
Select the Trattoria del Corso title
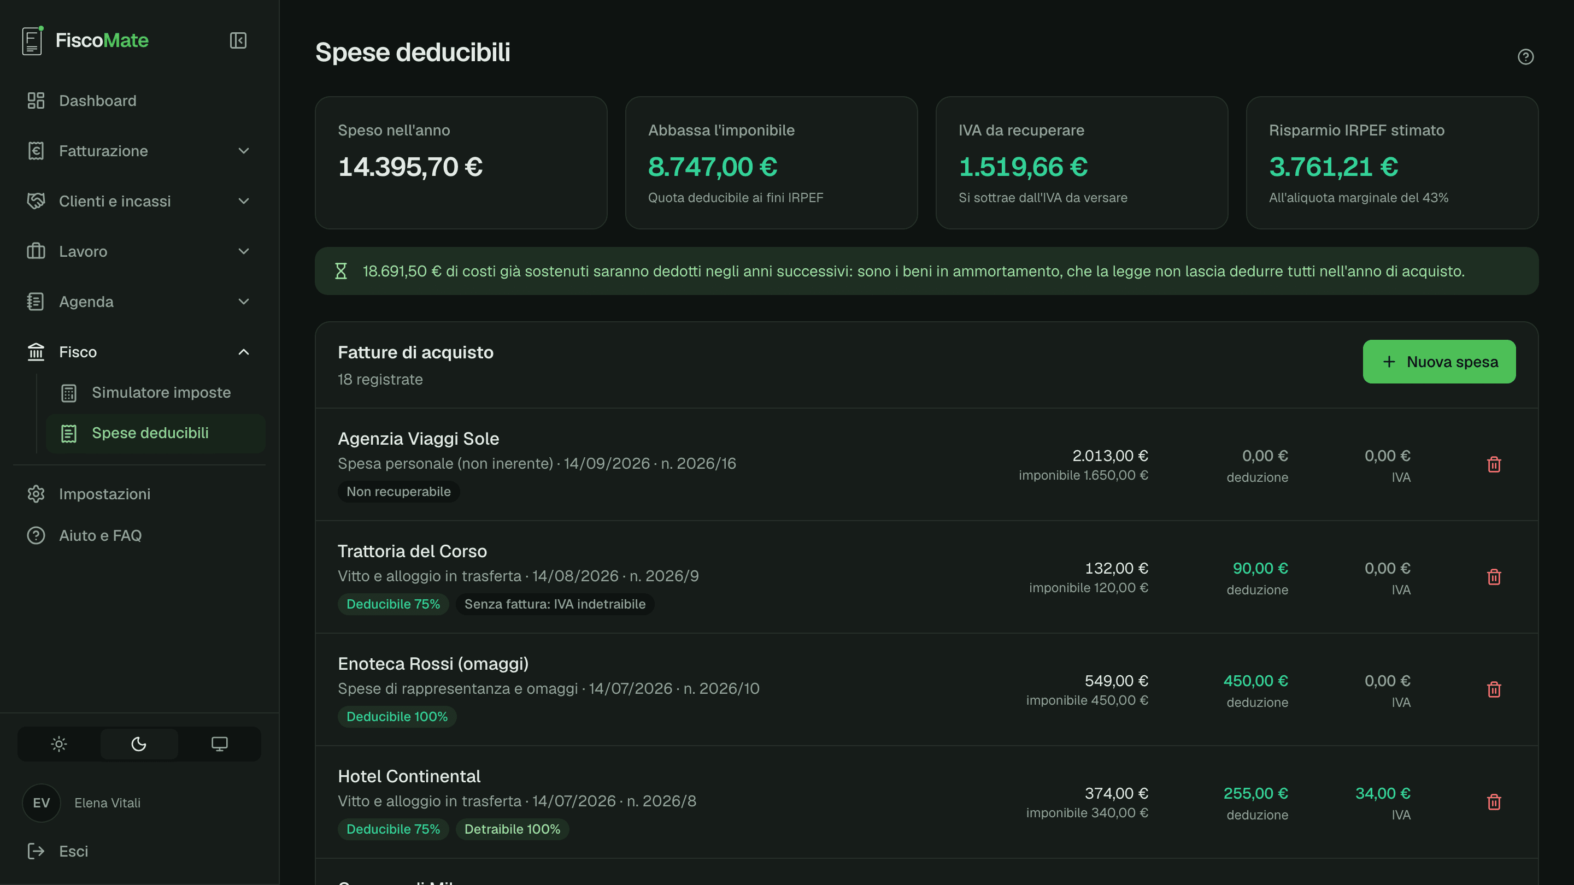coord(413,551)
